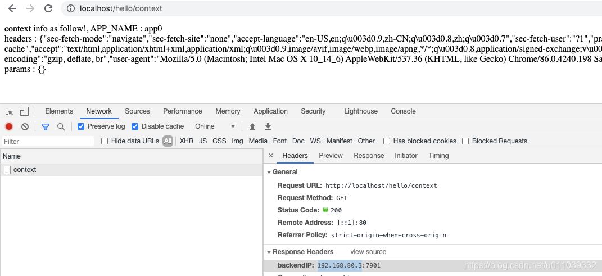Stop recording network log
Viewport: 602px width, 276px height.
[x=9, y=126]
